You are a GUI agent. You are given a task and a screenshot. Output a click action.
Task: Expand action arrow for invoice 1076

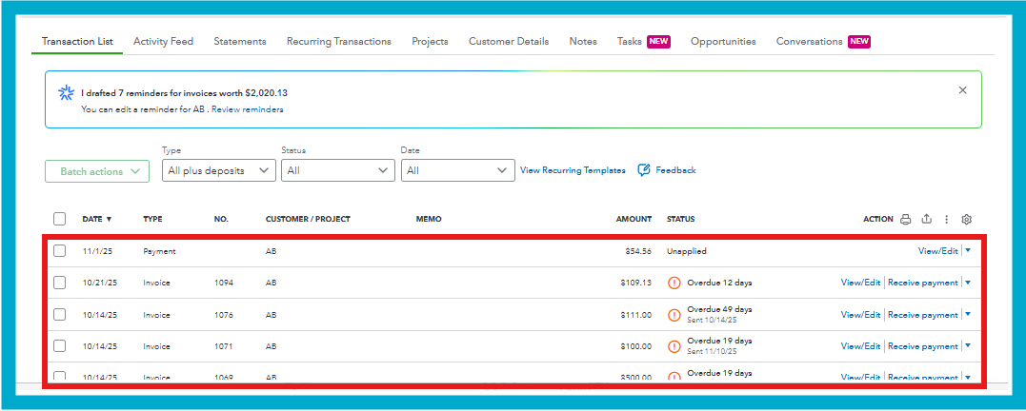(968, 314)
